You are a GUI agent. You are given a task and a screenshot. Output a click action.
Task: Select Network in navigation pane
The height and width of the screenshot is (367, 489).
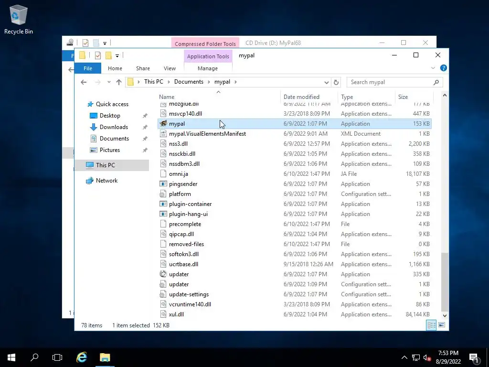point(106,181)
